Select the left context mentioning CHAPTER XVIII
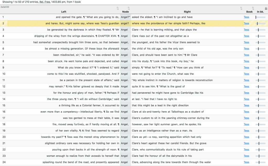This screenshot has width=268, height=166. 77,36
